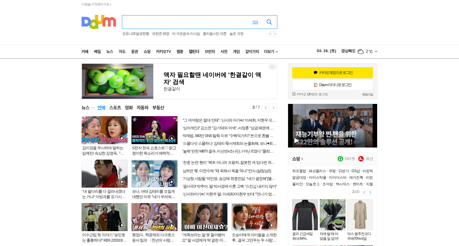Image resolution: width=459 pixels, height=246 pixels.
Task: Expand the weather region dropdown arrow
Action: click(376, 52)
